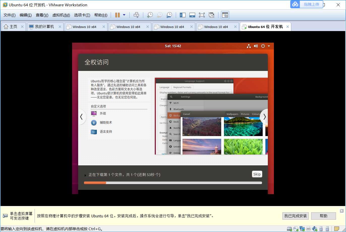This screenshot has width=346, height=232.
Task: Click the printer status icon
Action: [x=308, y=229]
